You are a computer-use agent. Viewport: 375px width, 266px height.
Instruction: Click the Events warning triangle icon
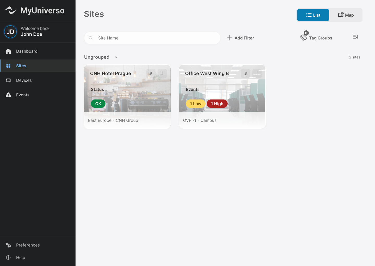[x=8, y=95]
